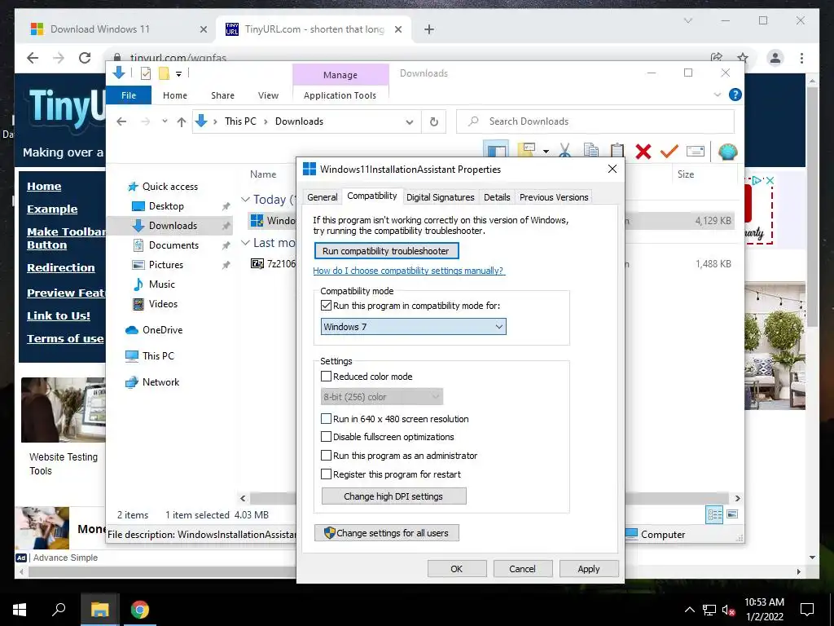Click the paste clipboard icon in Explorer toolbar
This screenshot has width=834, height=626.
pyautogui.click(x=617, y=151)
